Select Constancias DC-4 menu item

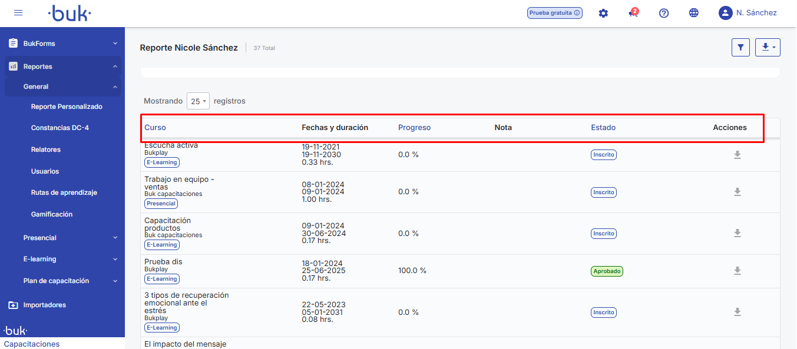click(59, 128)
